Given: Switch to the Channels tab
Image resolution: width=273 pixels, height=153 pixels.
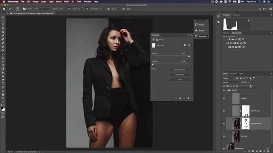Looking at the screenshot, I should pyautogui.click(x=233, y=74).
